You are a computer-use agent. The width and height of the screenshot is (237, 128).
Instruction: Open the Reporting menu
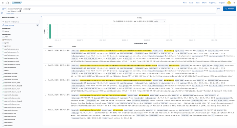pos(213,3)
